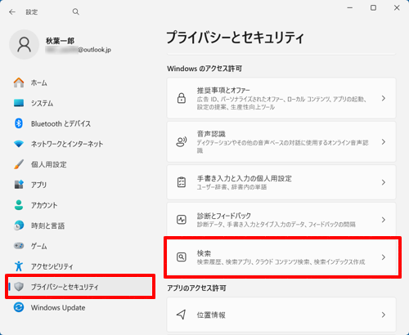Click the location arrow icon for 位置情報
Screen dimensions: 409x335
tap(182, 315)
